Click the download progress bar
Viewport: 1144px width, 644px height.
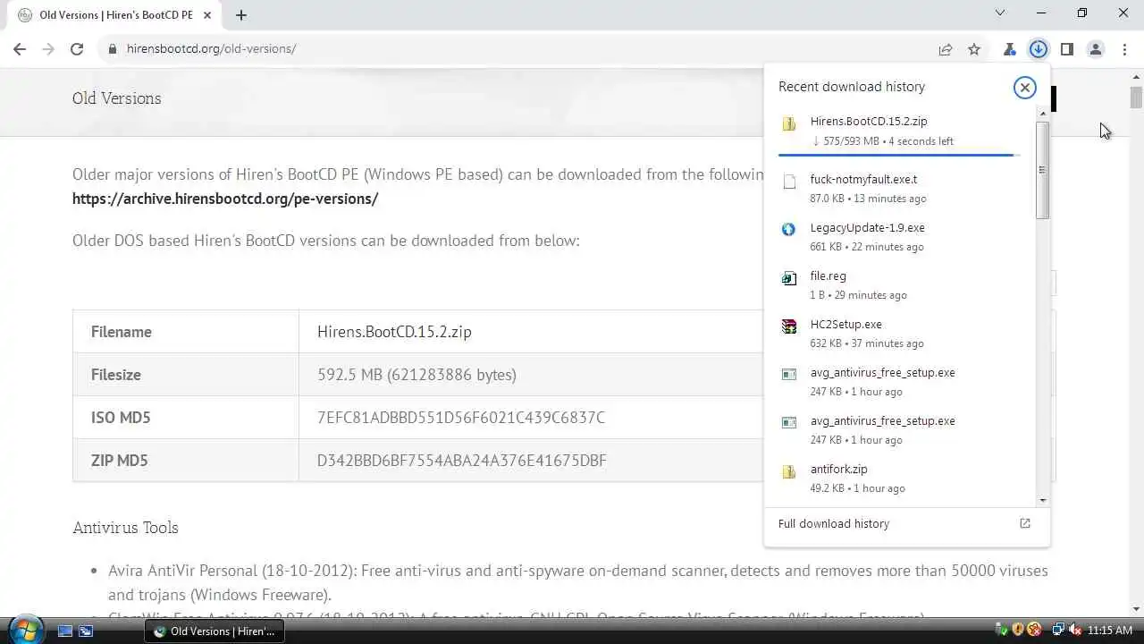point(897,155)
